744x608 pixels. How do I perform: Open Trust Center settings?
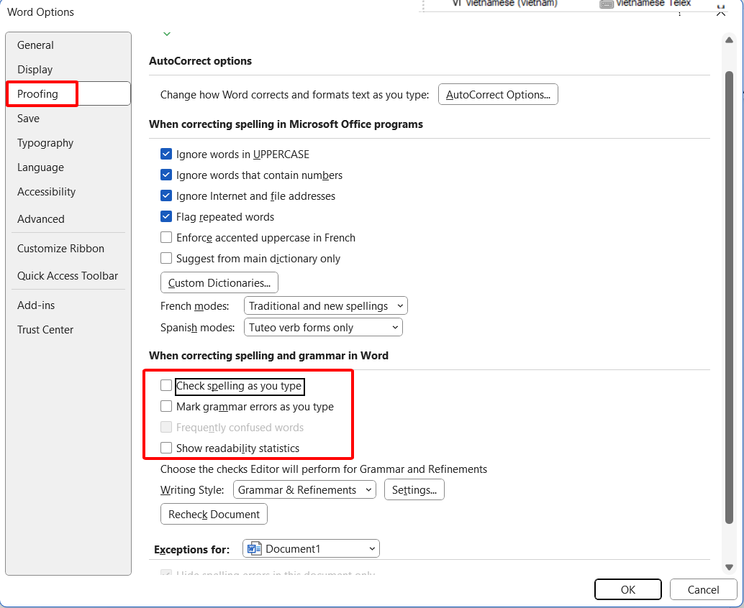coord(45,330)
